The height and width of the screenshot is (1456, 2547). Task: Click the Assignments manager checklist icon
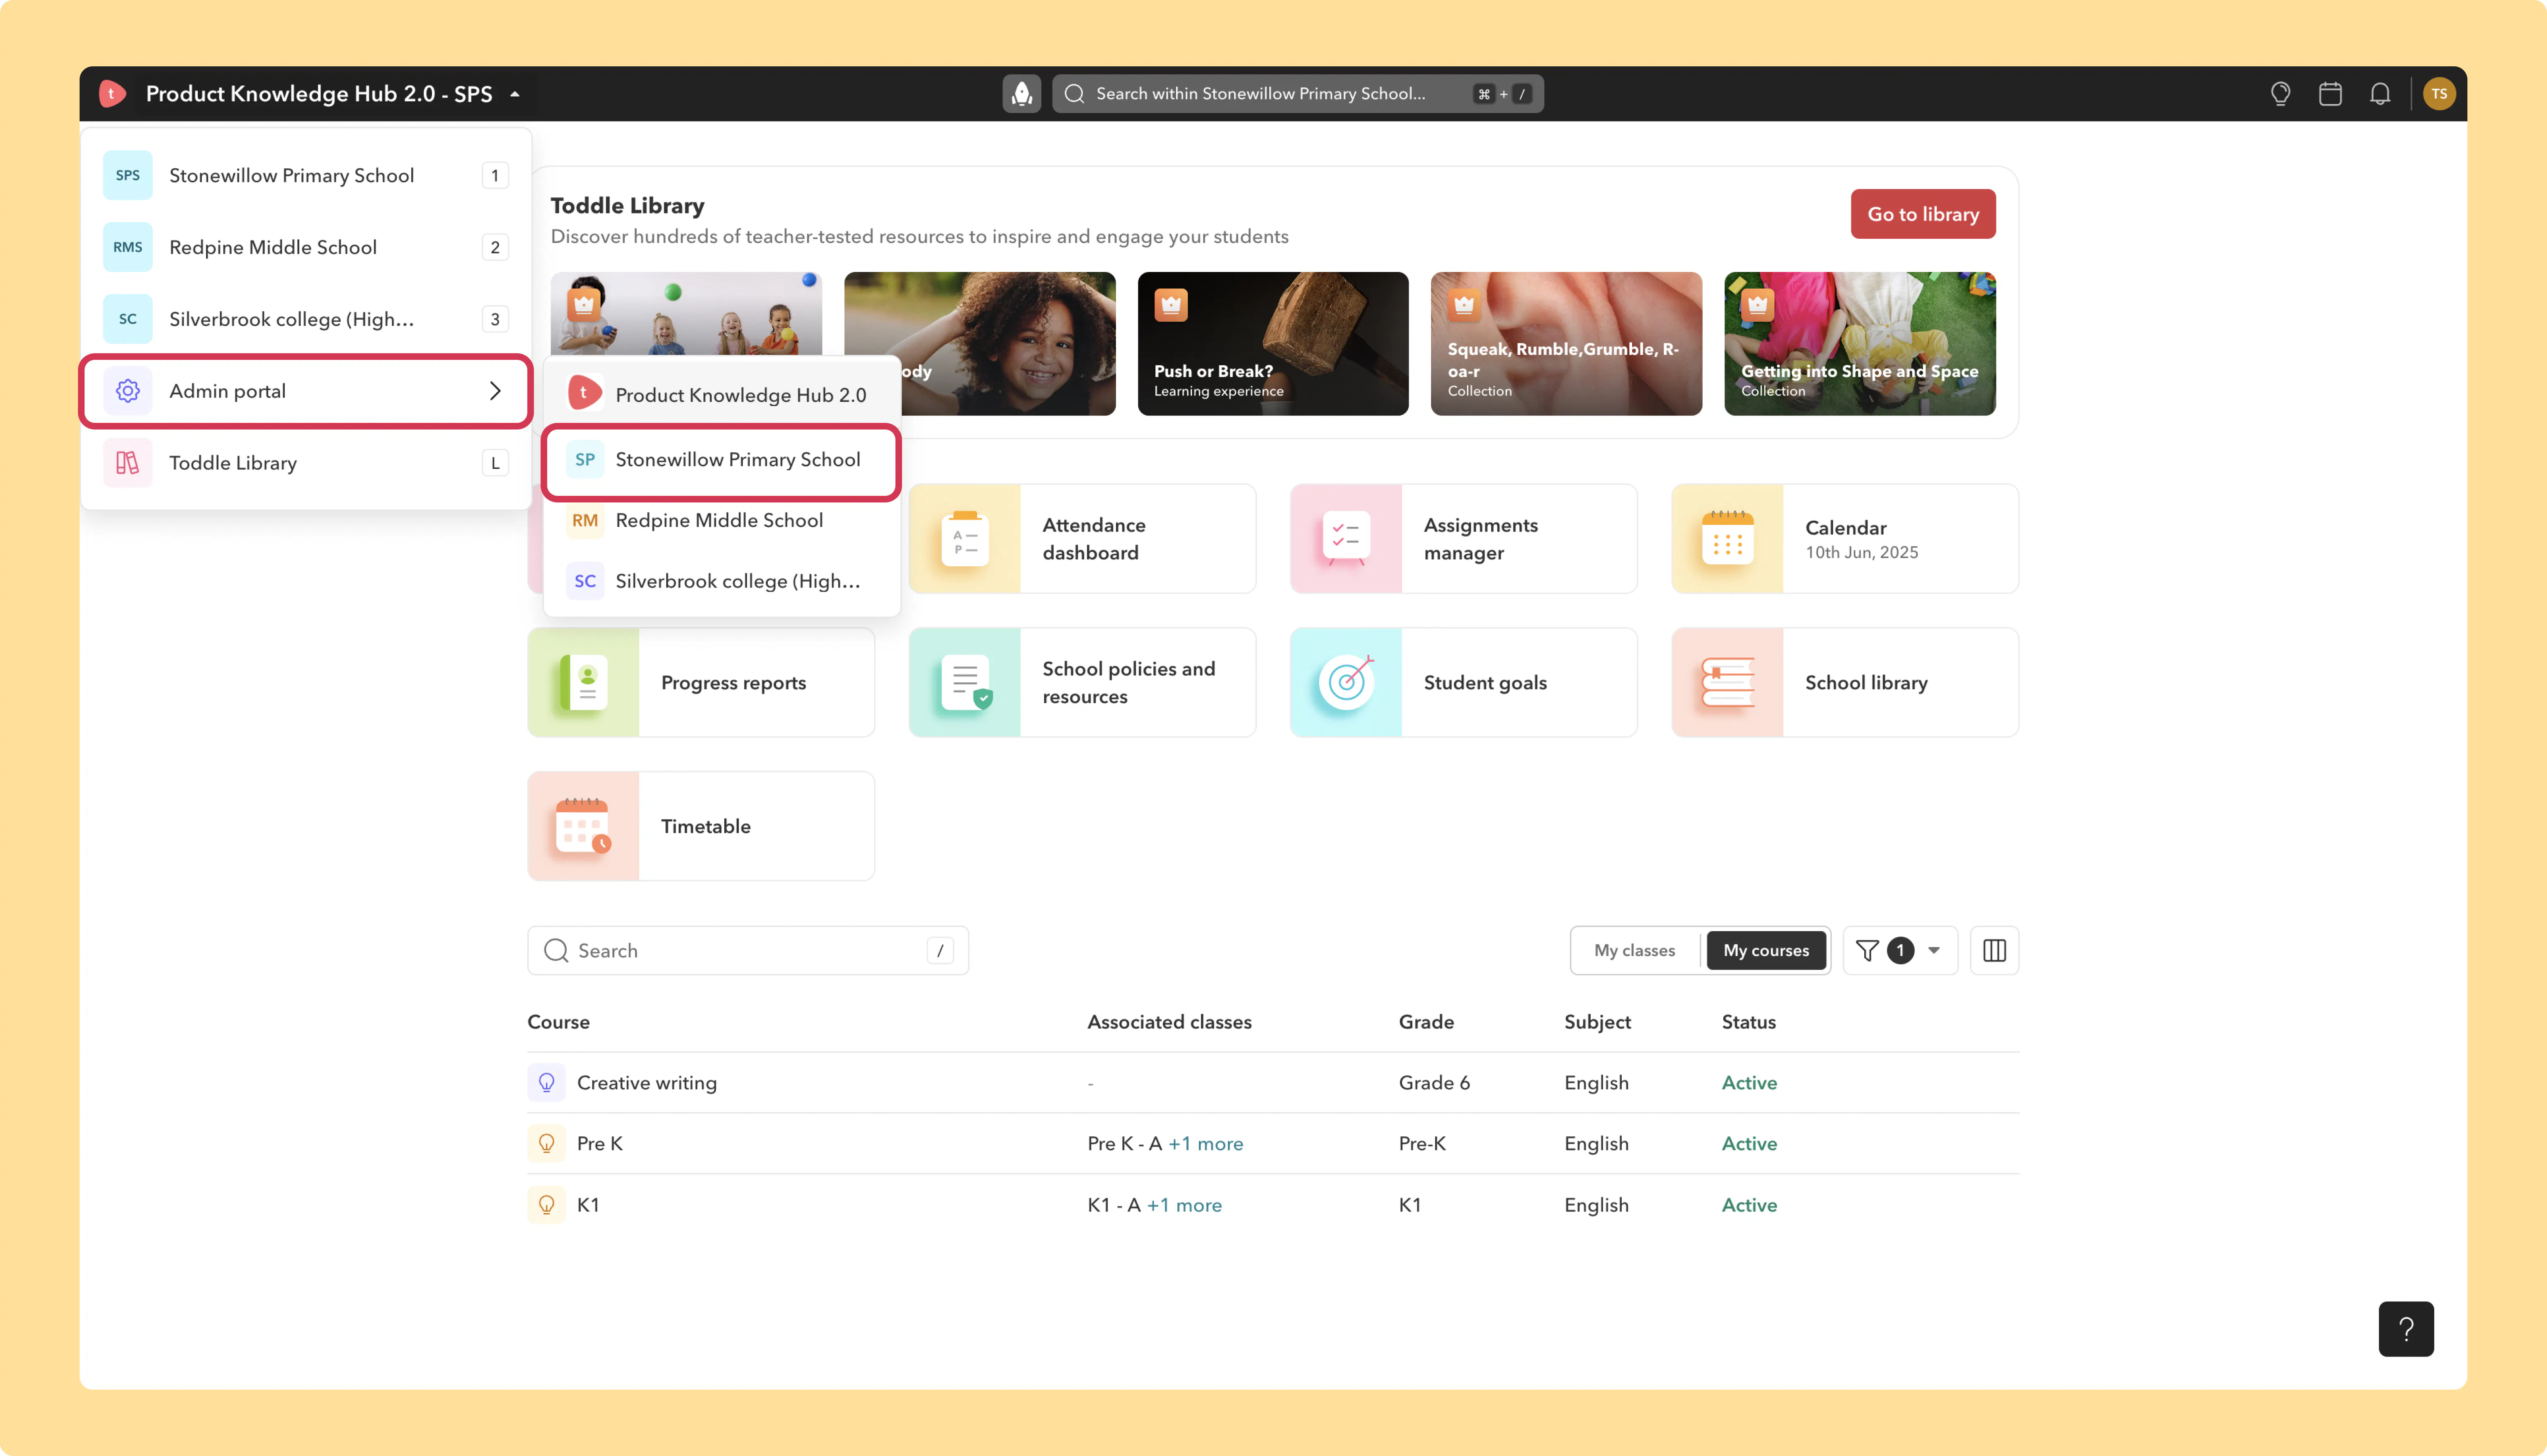tap(1346, 539)
